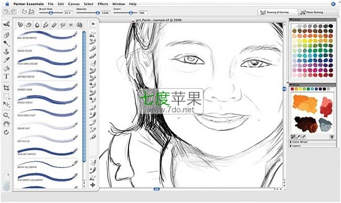Select the Grabber hand tool

(x=6, y=124)
